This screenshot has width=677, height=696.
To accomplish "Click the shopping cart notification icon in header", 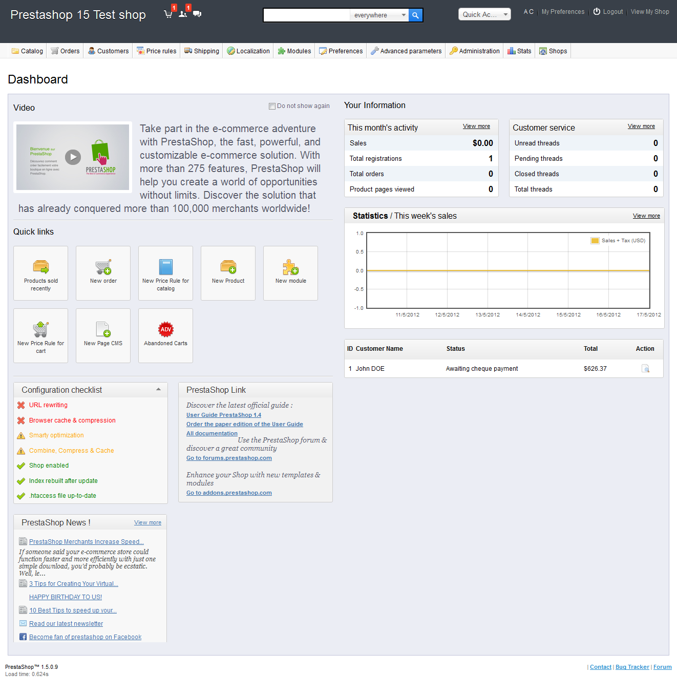I will [168, 14].
